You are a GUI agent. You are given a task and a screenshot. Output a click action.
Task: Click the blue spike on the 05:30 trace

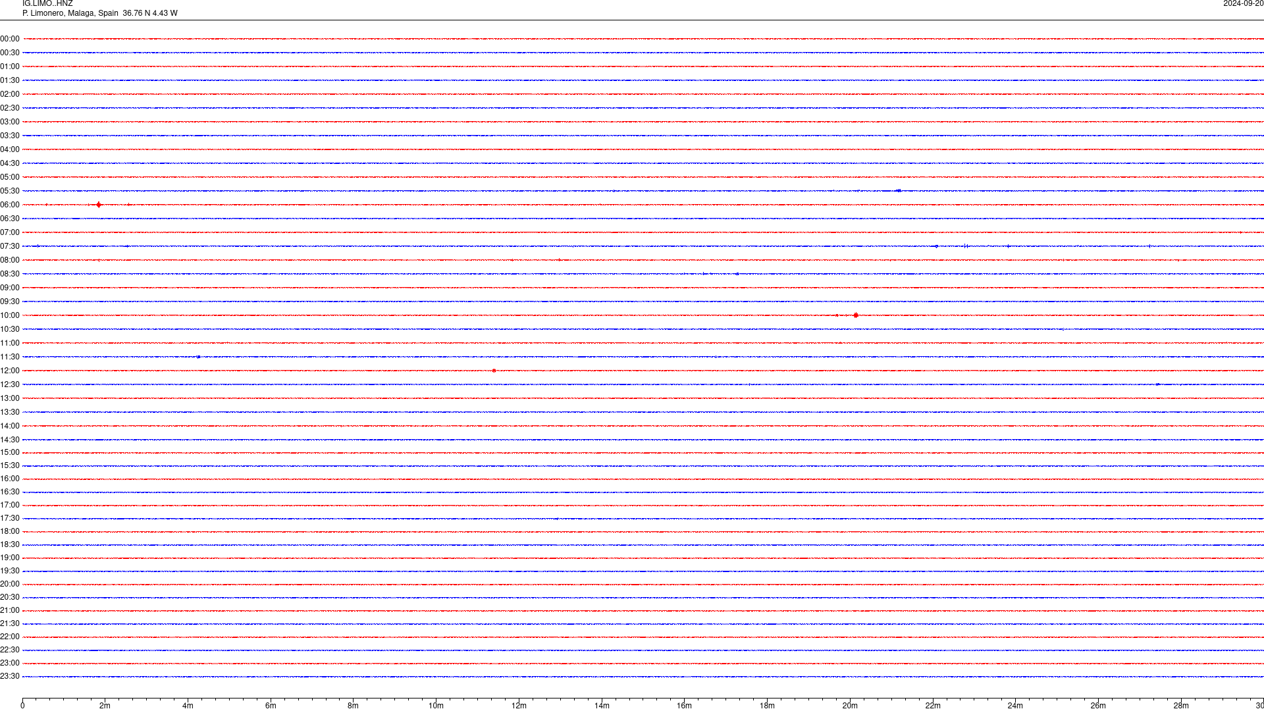click(x=899, y=191)
